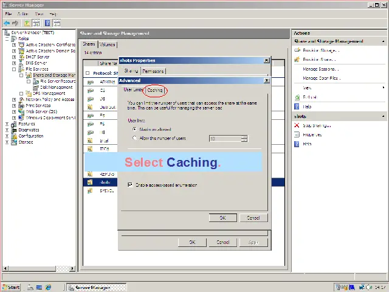Click the Provision Storage action icon
389x292 pixels.
point(297,50)
